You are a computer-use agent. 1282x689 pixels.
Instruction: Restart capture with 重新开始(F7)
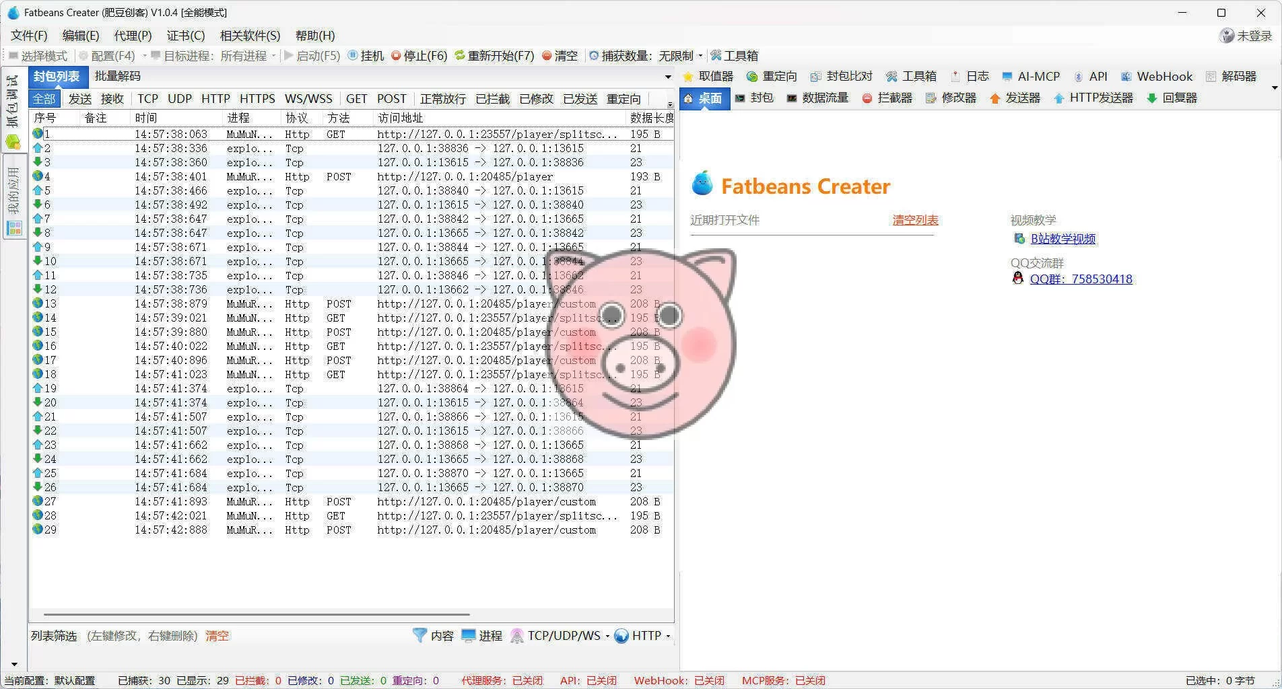coord(494,56)
